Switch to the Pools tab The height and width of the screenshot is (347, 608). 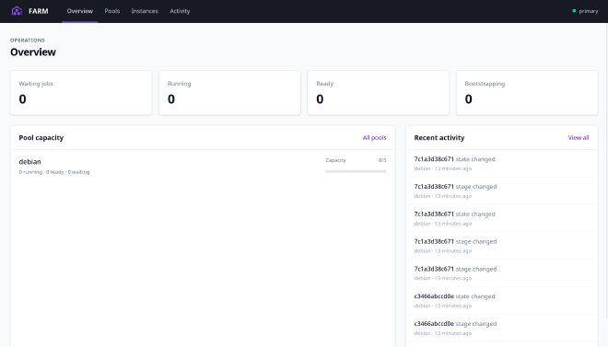(112, 11)
